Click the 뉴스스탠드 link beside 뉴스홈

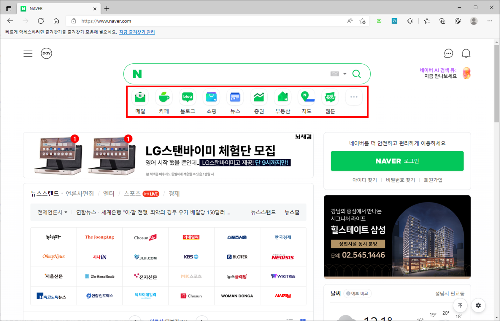click(263, 212)
